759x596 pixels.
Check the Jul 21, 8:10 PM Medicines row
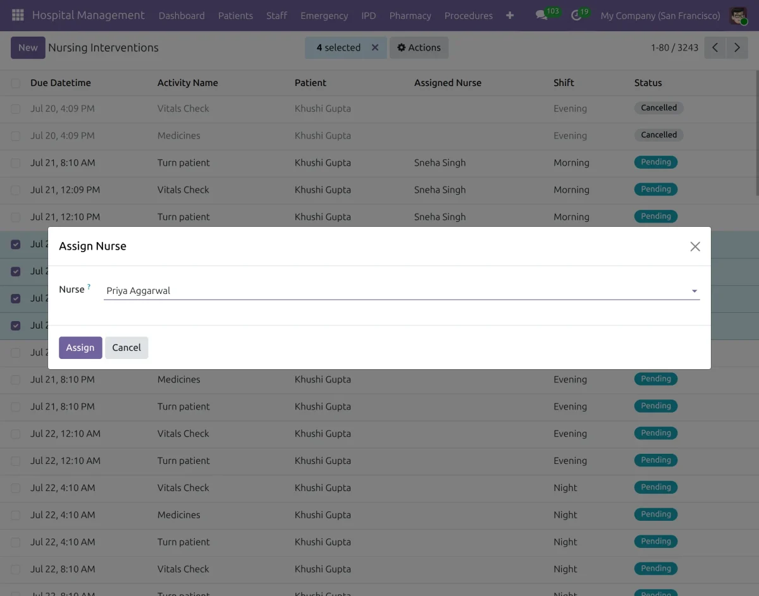click(16, 380)
